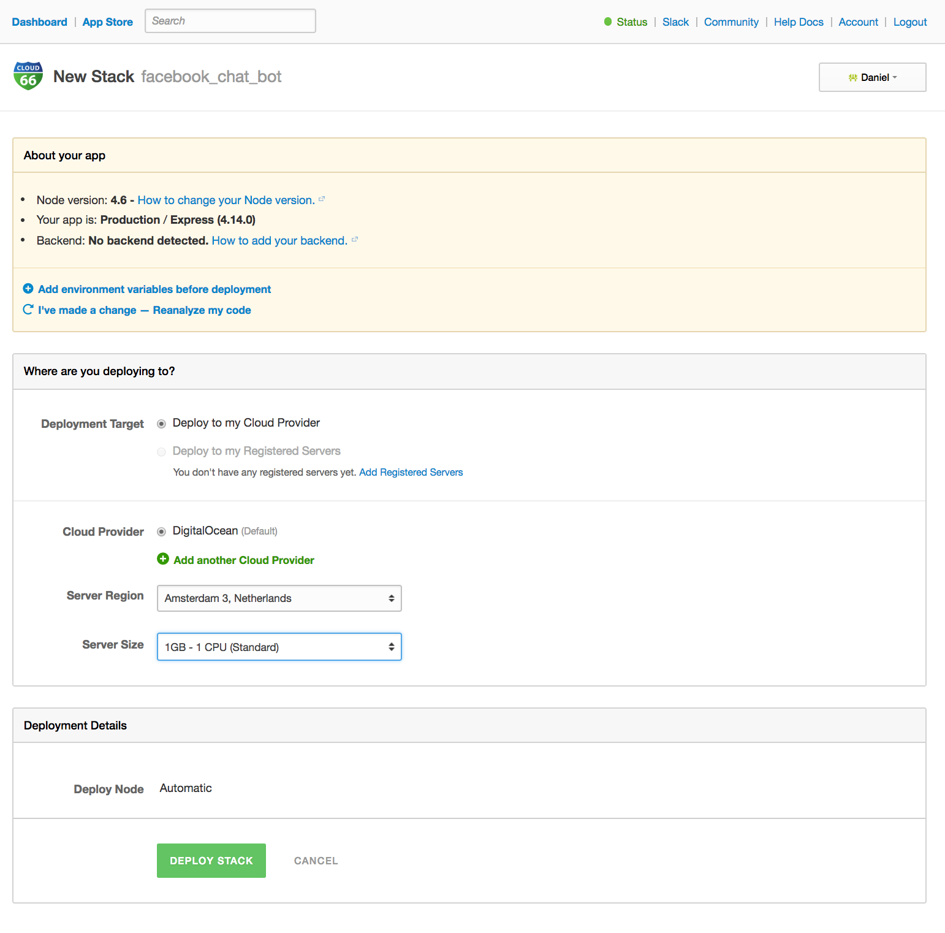Open the Server Region dropdown
Screen dimensions: 945x933
pos(279,598)
